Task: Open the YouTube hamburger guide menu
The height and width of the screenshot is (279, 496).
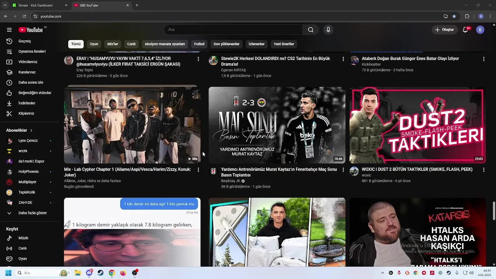Action: click(x=9, y=30)
